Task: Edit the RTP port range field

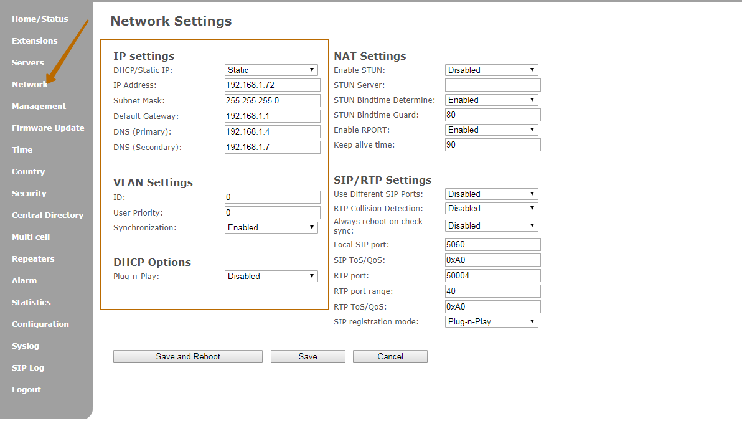Action: (492, 291)
